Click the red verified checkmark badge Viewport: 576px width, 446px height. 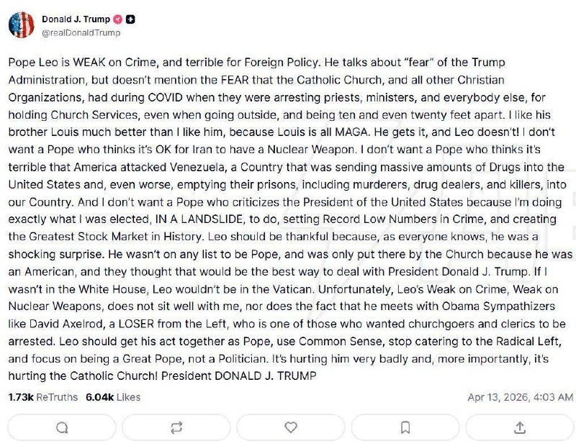[118, 19]
